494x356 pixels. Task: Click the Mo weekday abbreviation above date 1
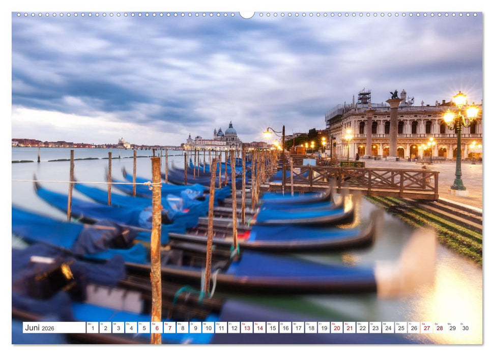coord(89,324)
